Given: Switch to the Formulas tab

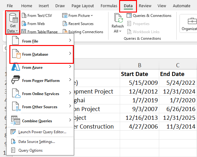Looking at the screenshot, I should tap(109, 6).
